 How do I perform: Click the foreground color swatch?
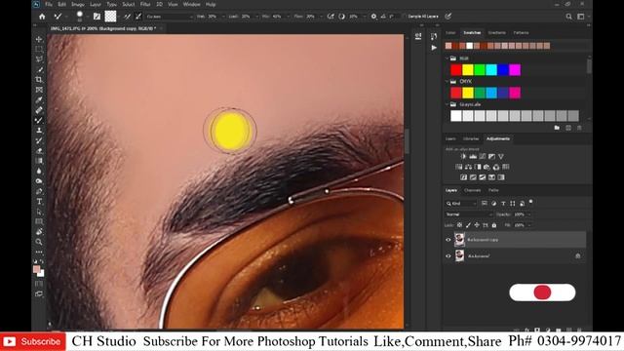37,270
